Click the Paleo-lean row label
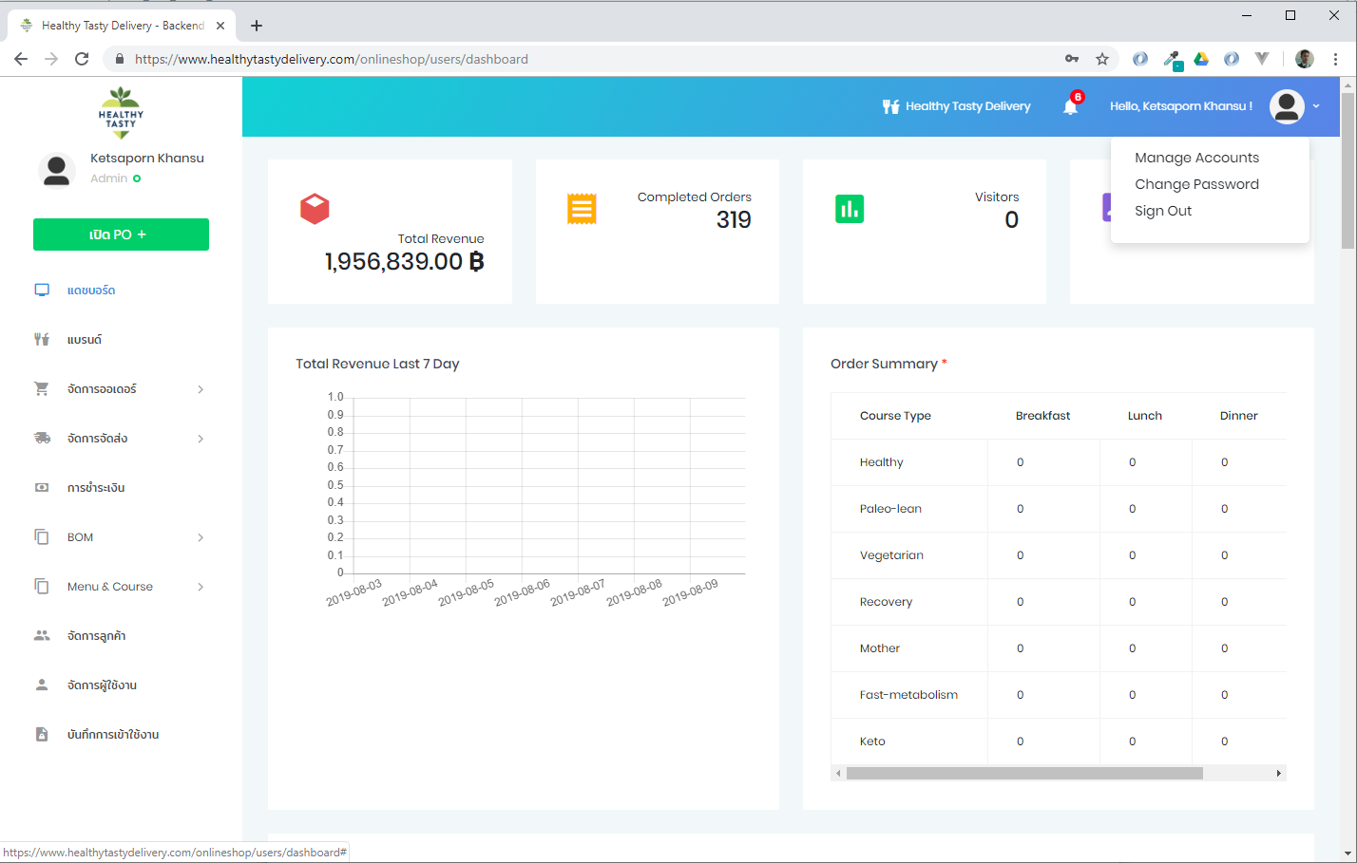Viewport: 1357px width, 863px height. pyautogui.click(x=890, y=509)
